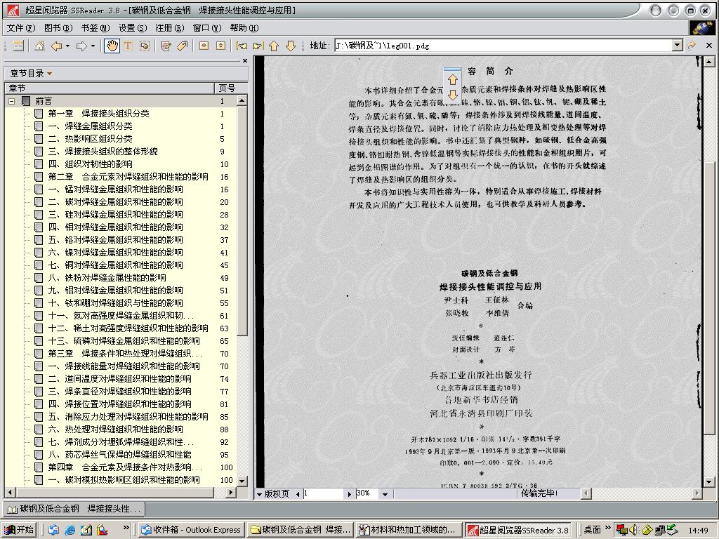Select 第二章 合金元素对焊缝组织和性能的影响
Viewport: 719px width, 539px height.
[128, 177]
